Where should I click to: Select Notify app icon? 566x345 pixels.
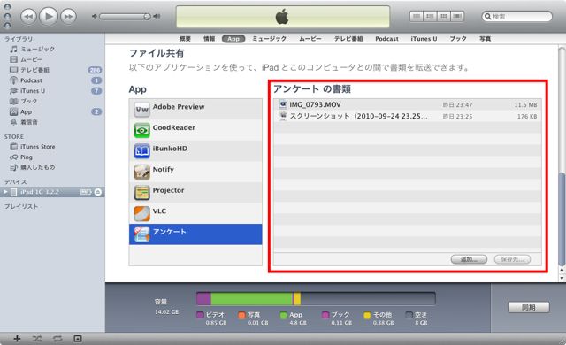coord(141,172)
